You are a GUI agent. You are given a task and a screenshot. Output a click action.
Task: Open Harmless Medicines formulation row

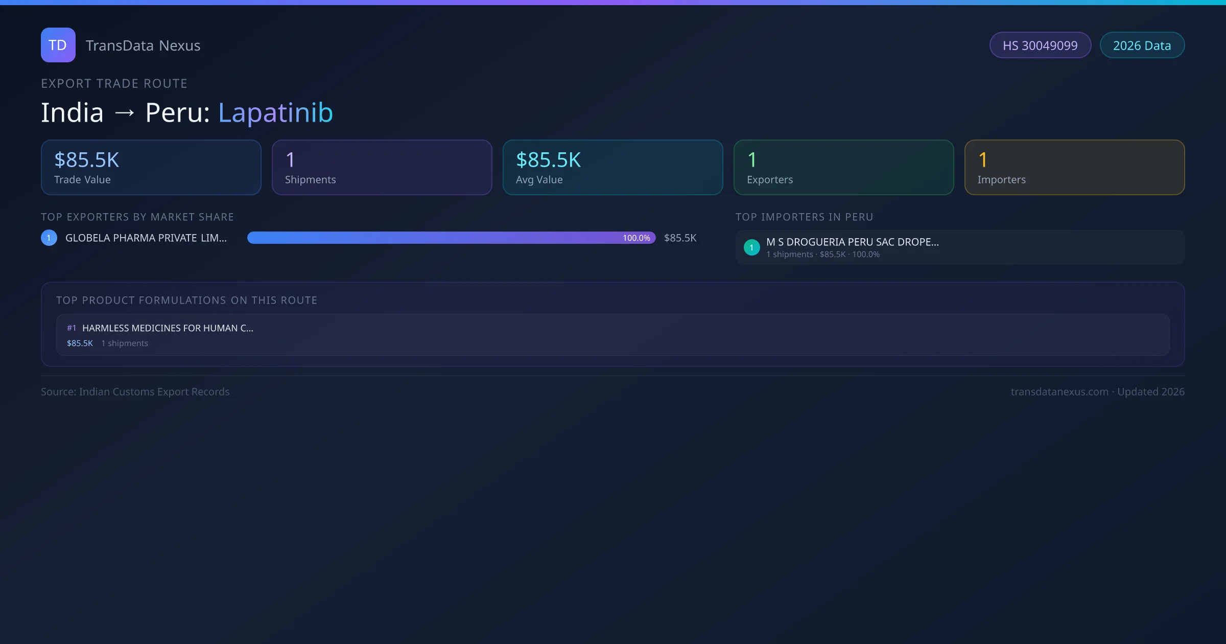[x=612, y=335]
